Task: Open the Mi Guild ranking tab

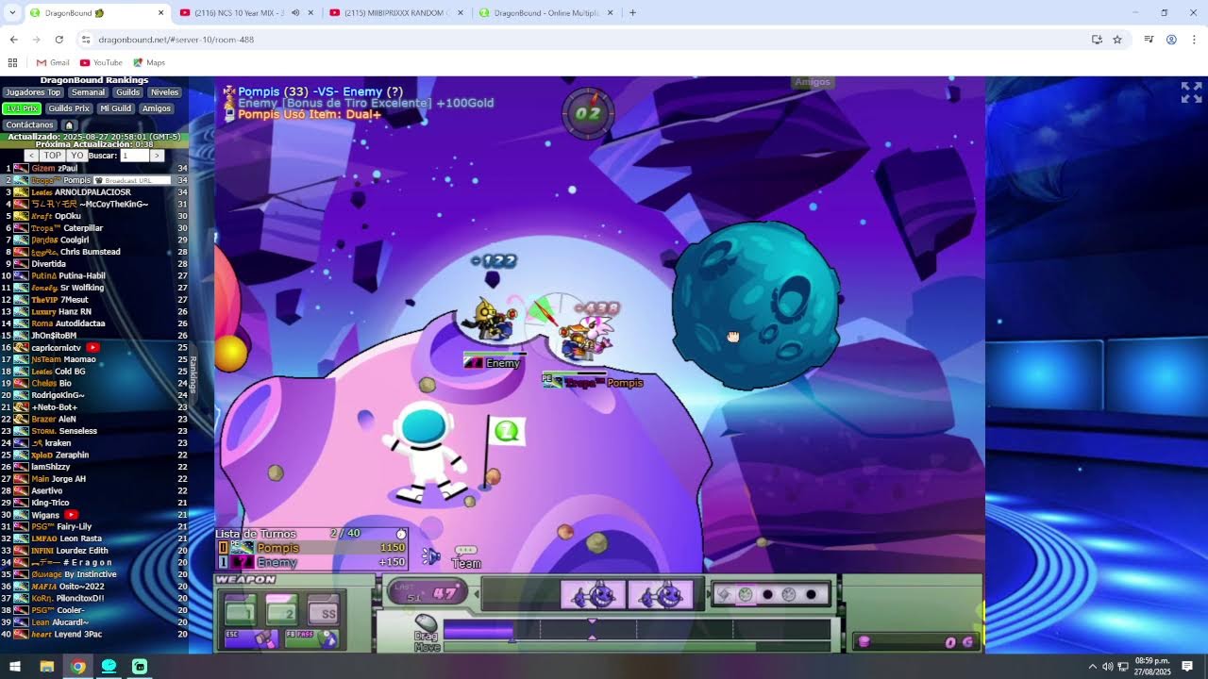Action: [115, 108]
